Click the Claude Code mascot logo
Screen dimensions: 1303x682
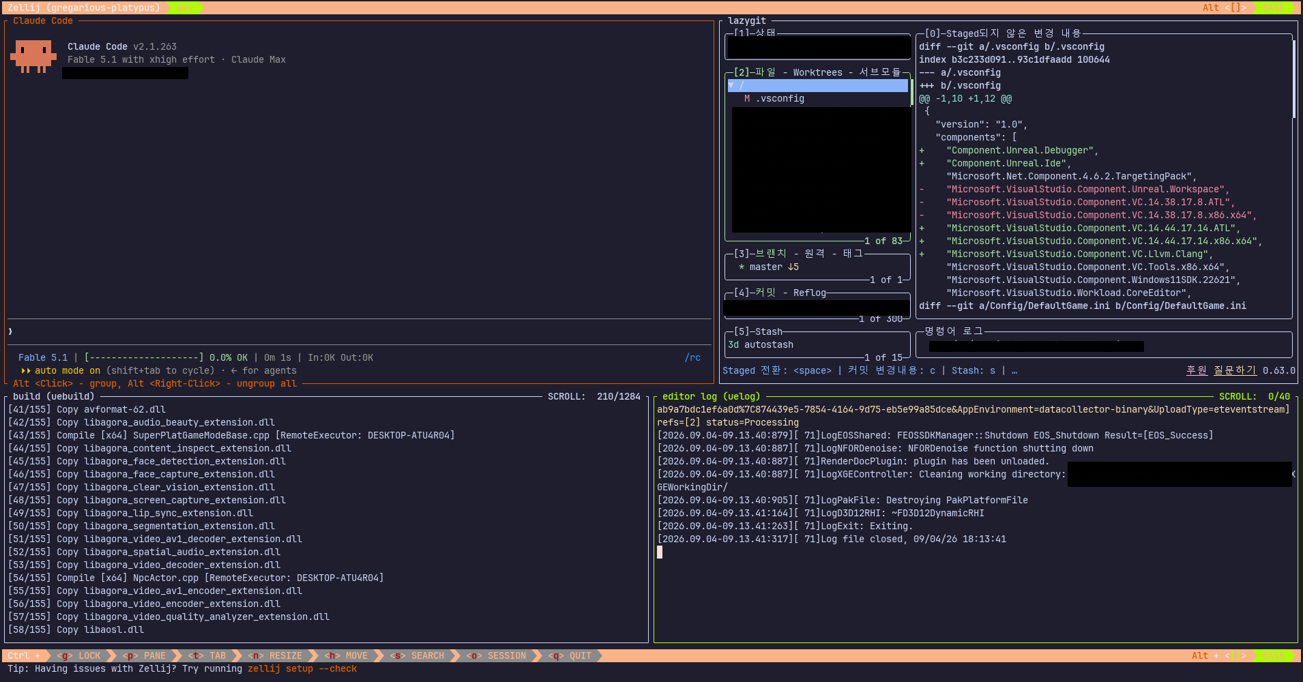(x=33, y=56)
